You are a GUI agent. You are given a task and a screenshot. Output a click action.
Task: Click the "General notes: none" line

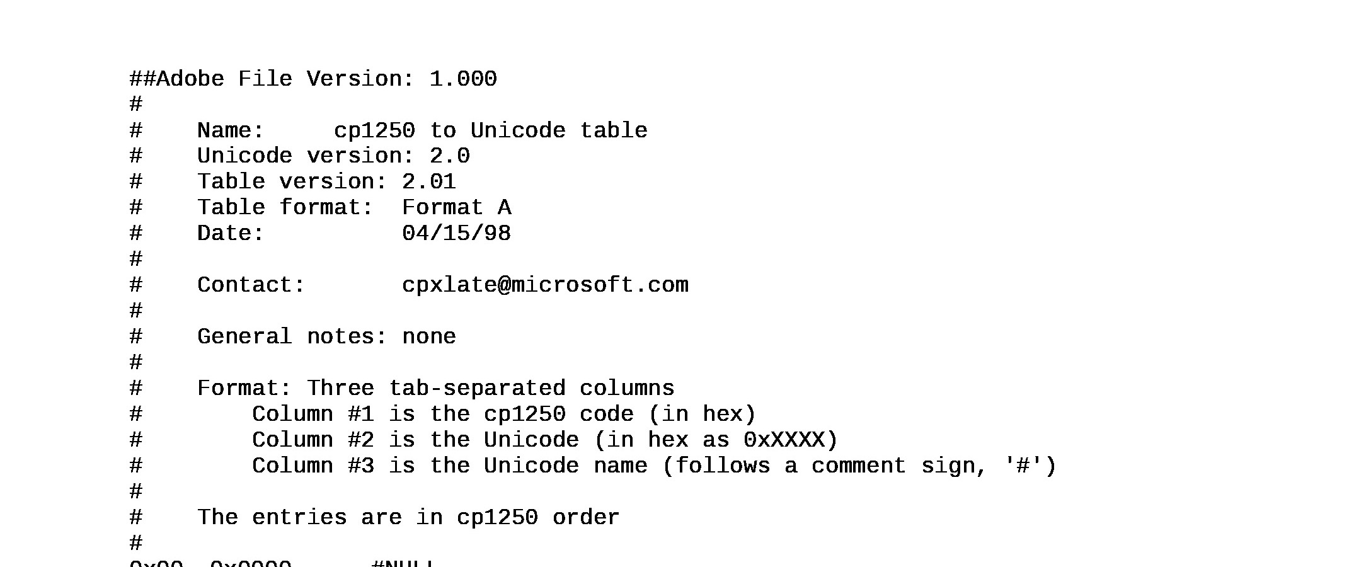[326, 337]
